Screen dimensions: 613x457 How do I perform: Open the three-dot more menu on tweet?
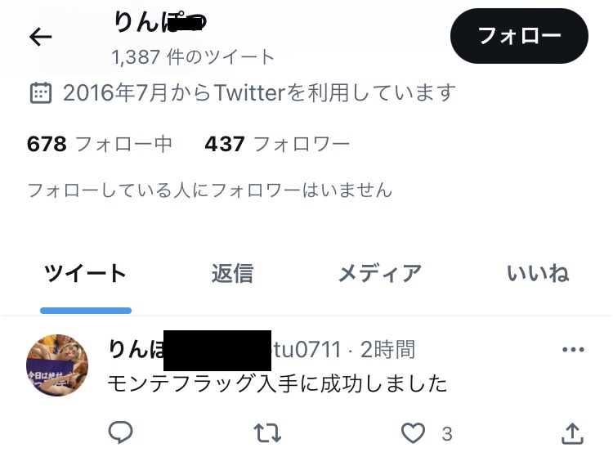pos(573,349)
